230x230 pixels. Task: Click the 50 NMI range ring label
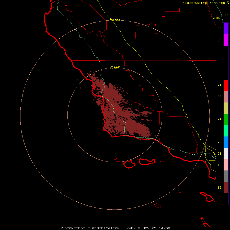click(x=115, y=67)
